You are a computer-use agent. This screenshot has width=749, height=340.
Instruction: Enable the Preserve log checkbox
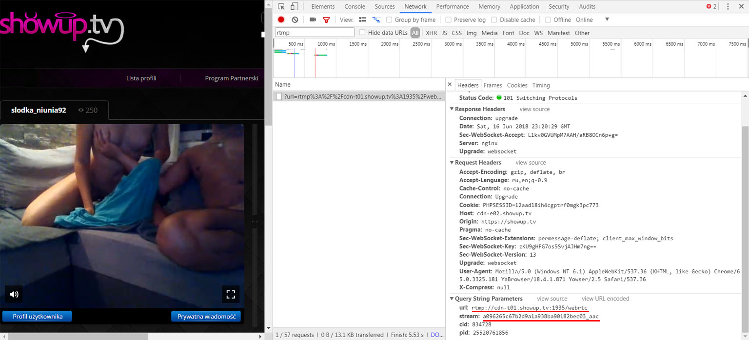pyautogui.click(x=449, y=20)
